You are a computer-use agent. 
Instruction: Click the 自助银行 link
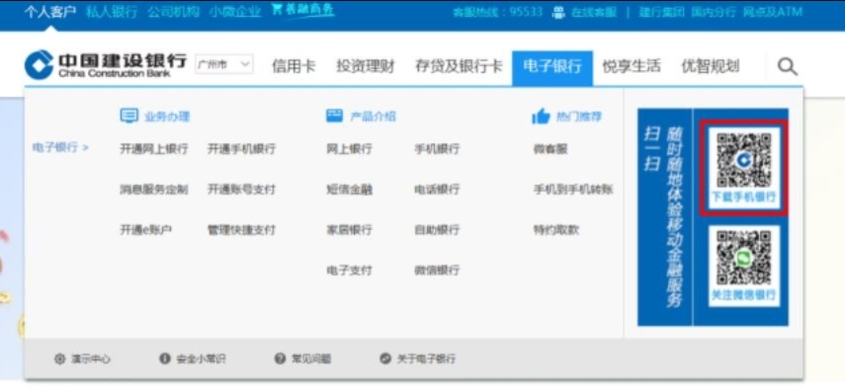tap(437, 230)
